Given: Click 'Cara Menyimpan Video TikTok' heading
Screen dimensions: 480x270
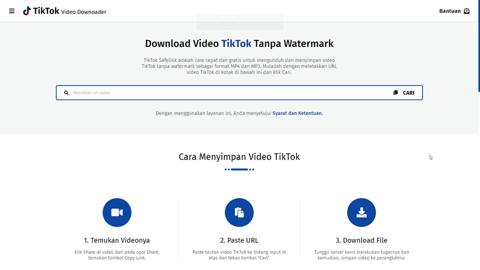Looking at the screenshot, I should point(239,157).
